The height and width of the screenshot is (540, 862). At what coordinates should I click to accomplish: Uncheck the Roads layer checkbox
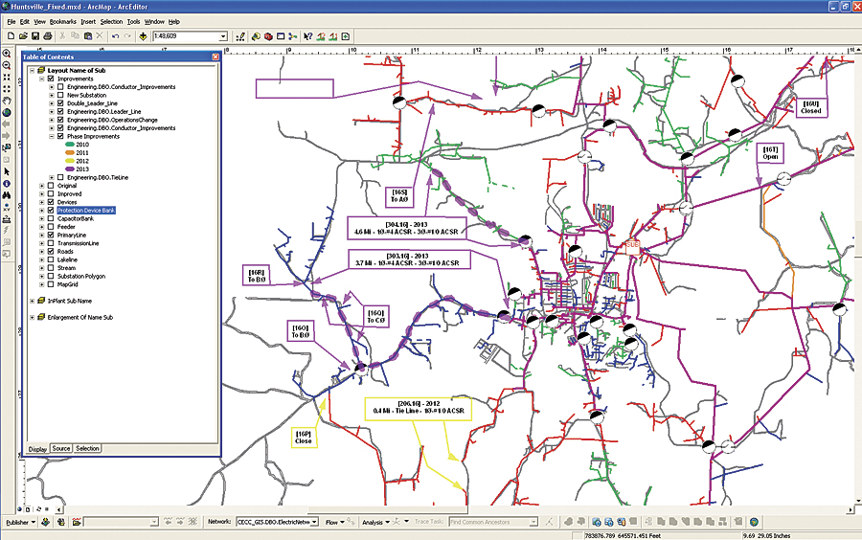point(49,252)
